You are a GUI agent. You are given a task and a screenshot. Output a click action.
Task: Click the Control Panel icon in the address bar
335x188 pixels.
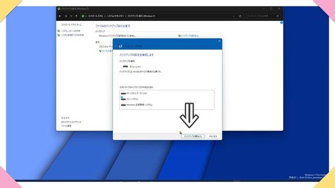83,16
